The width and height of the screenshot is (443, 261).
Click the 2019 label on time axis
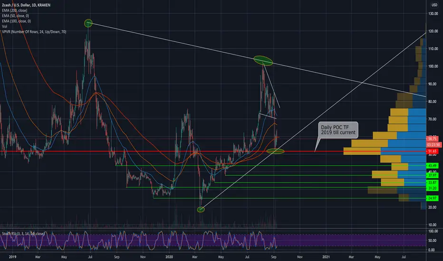click(12, 257)
